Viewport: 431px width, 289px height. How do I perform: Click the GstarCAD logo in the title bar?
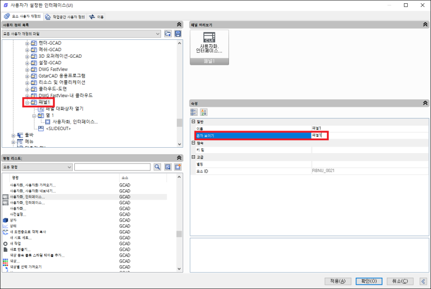click(x=5, y=5)
